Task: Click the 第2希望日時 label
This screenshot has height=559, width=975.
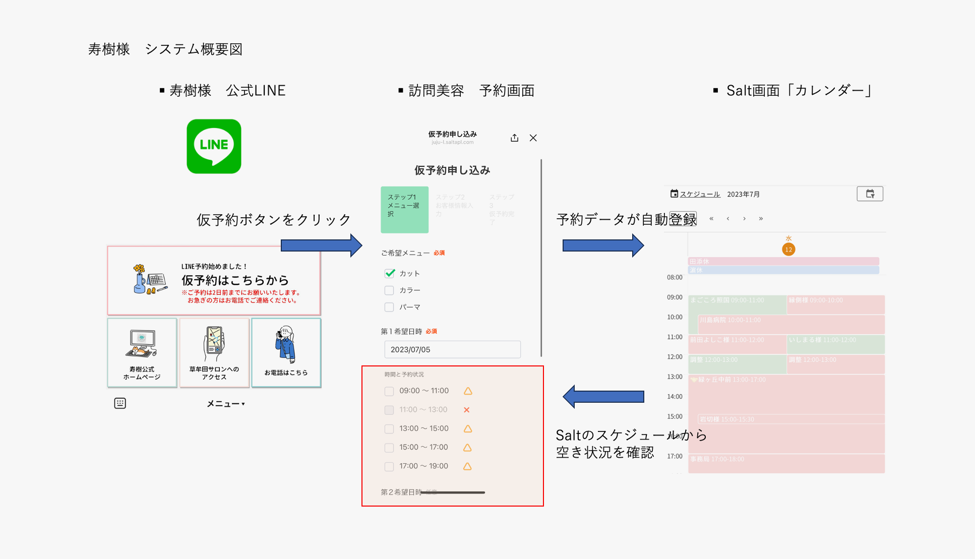Action: click(x=401, y=492)
